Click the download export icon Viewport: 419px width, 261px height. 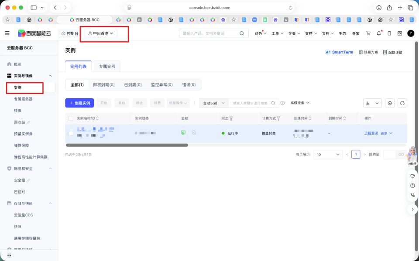click(x=367, y=103)
